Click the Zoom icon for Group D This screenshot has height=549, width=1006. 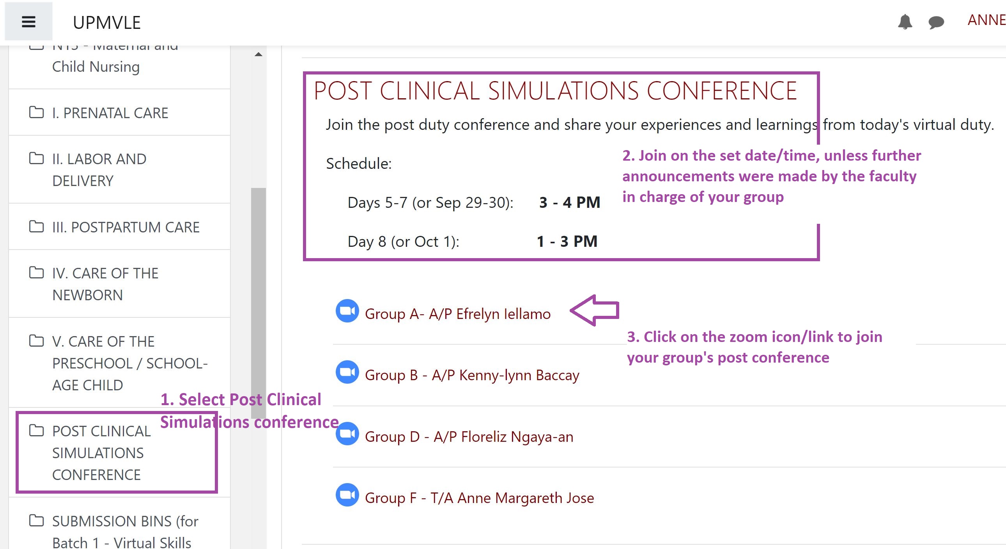point(347,434)
